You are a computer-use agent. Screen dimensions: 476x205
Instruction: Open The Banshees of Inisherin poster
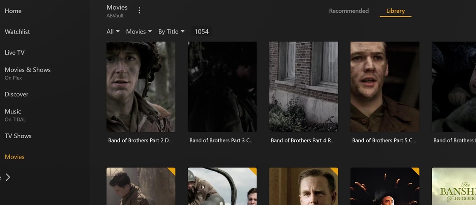[454, 186]
